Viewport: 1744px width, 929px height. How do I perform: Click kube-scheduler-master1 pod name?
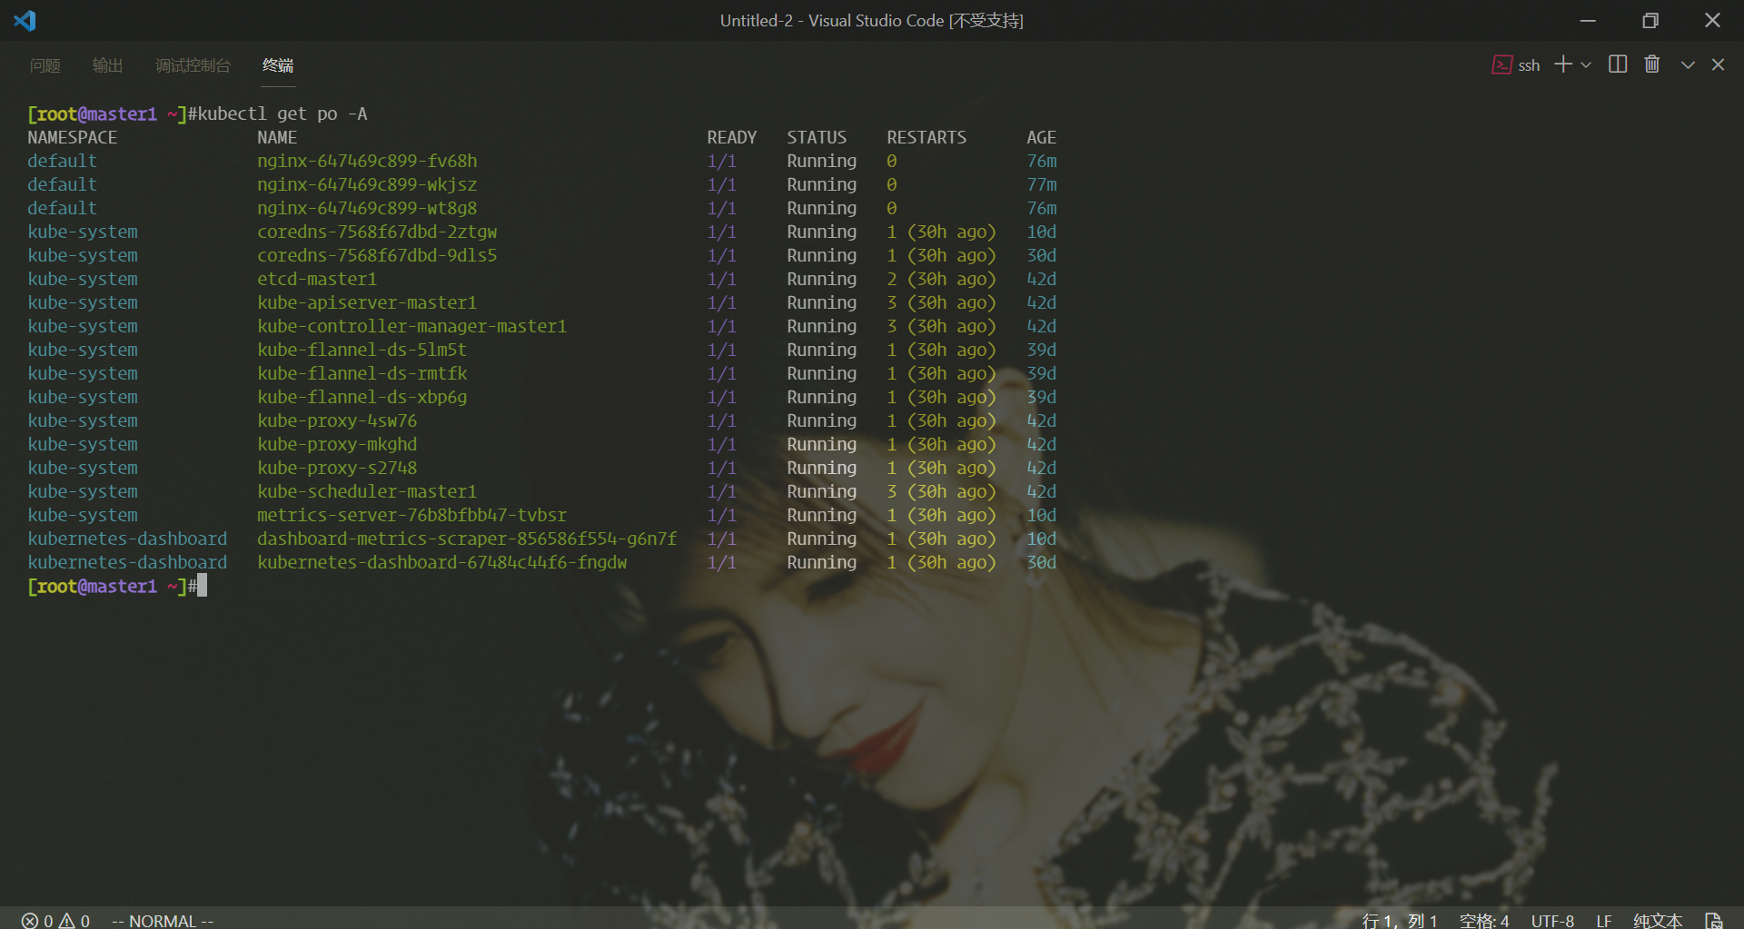tap(367, 491)
